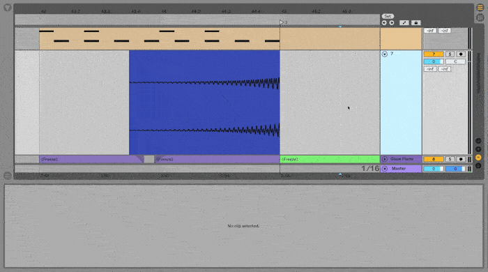This screenshot has height=272, width=488.
Task: Toggle the orange Mixer section button
Action: point(478,158)
